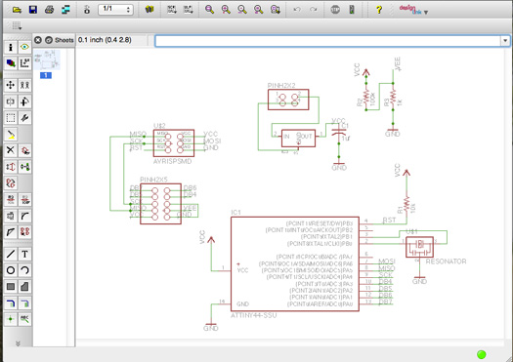Select the Info tool

(x=11, y=48)
